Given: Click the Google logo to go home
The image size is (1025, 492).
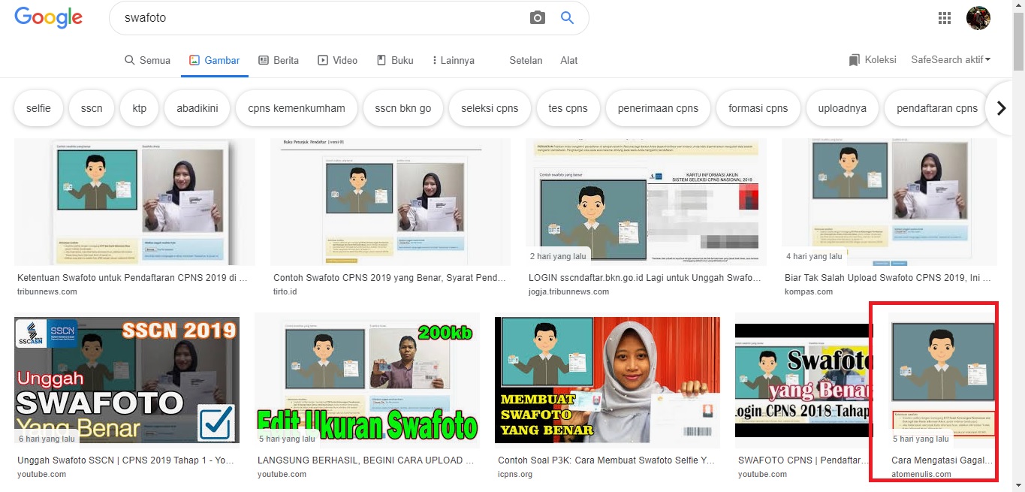Looking at the screenshot, I should pos(48,17).
